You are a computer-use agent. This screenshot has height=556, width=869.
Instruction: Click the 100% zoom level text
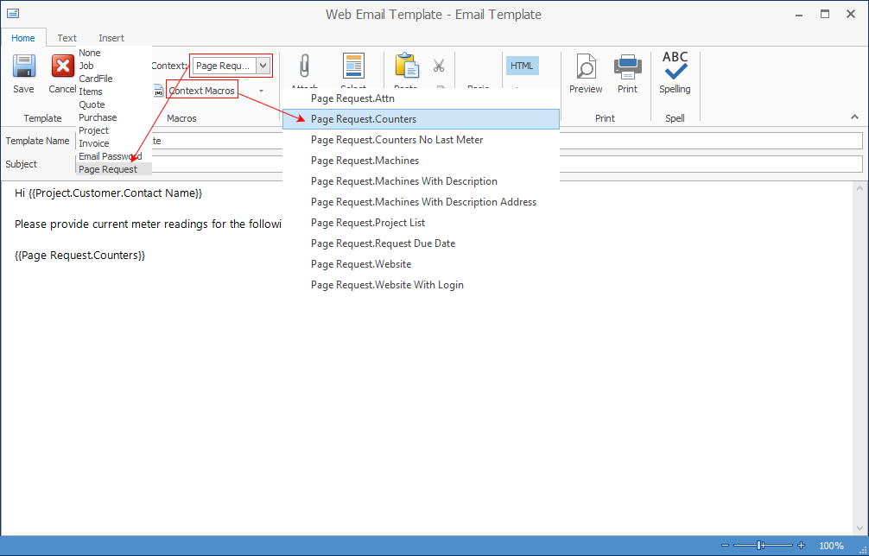point(831,546)
